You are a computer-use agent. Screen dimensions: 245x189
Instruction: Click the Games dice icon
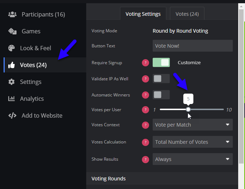tap(12, 31)
